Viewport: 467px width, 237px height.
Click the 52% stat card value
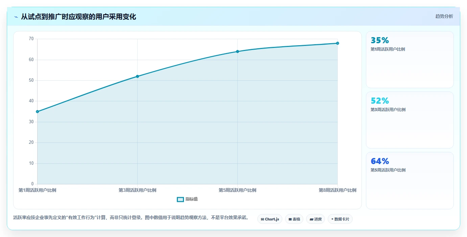click(x=380, y=101)
